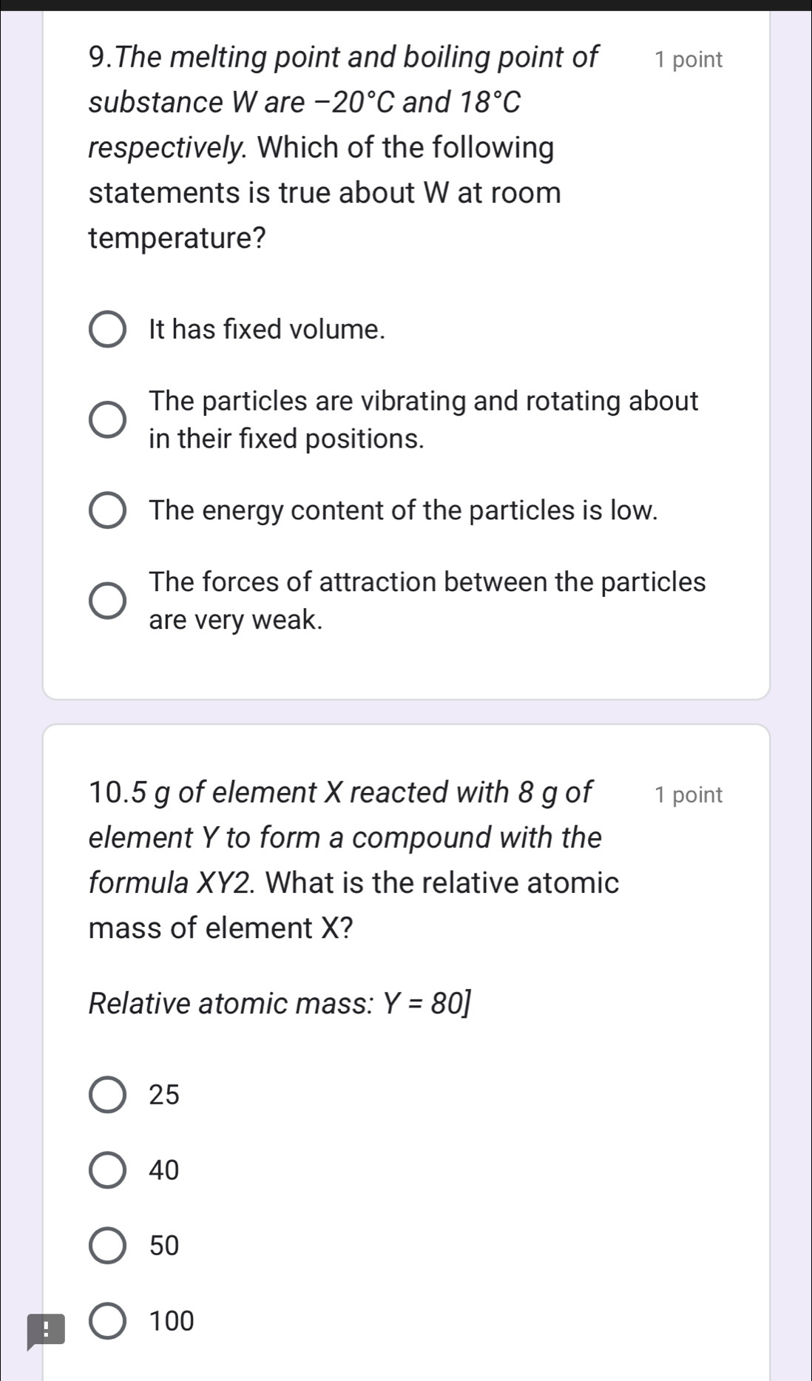Select the radio button for answer 100
Screen dimensions: 812x1381
[107, 1321]
